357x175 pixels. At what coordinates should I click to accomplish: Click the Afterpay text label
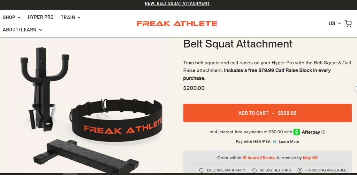click(311, 132)
